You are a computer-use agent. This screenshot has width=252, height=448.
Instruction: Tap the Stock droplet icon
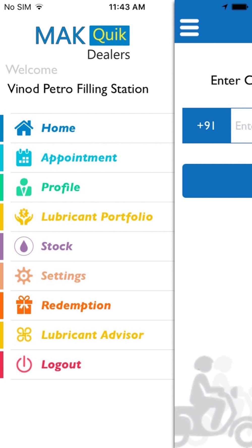pyautogui.click(x=24, y=246)
